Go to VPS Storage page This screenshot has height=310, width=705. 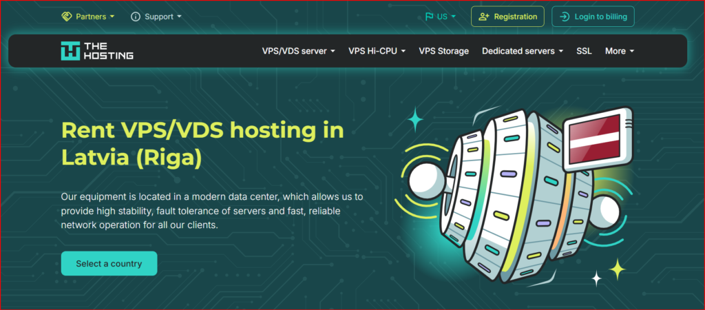click(x=443, y=51)
